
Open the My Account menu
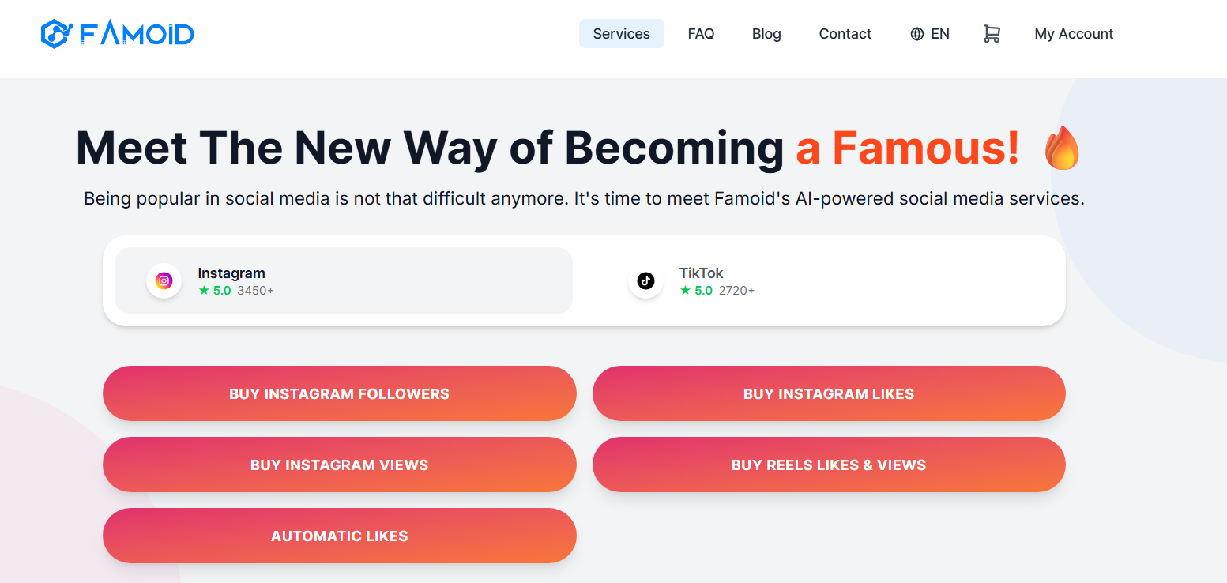pyautogui.click(x=1074, y=34)
